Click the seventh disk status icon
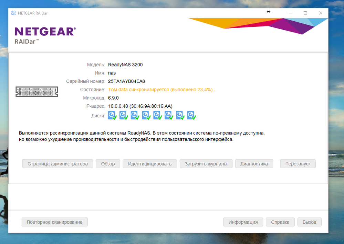 click(x=180, y=115)
